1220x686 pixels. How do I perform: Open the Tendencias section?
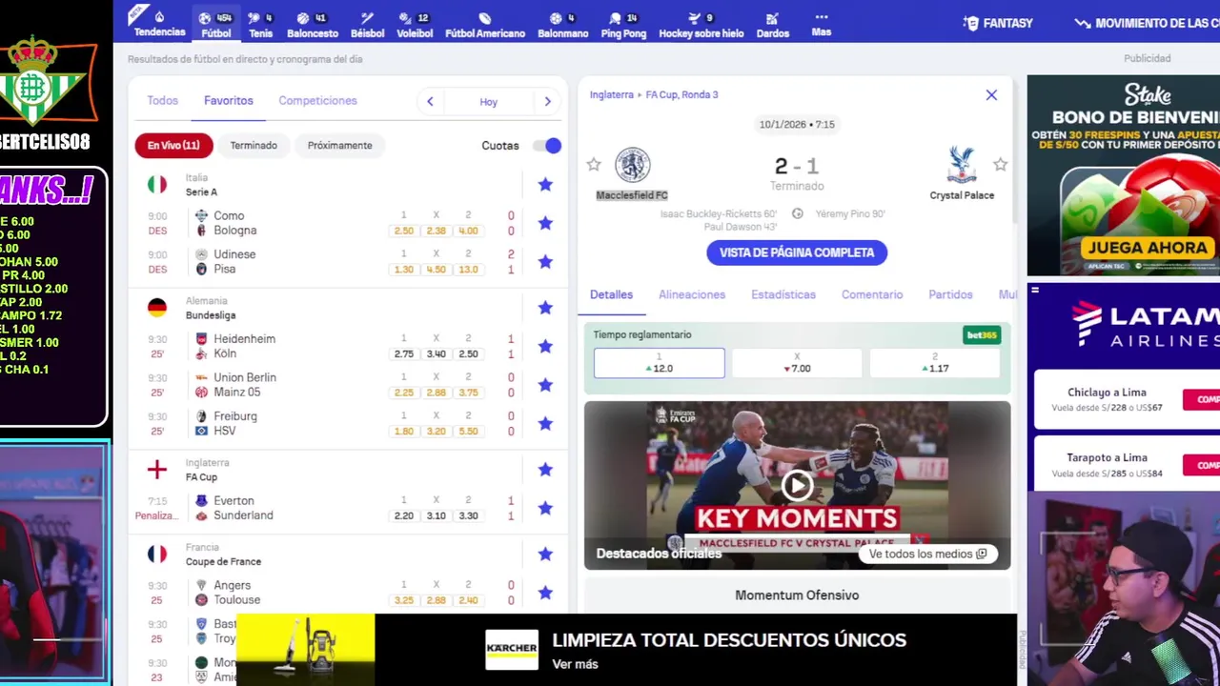pos(159,24)
